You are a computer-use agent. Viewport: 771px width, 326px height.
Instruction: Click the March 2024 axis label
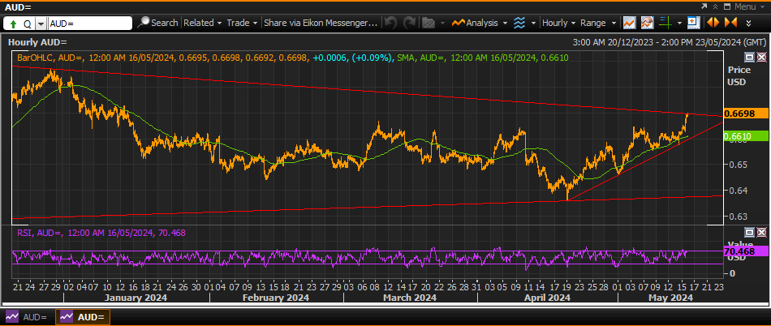(x=410, y=298)
